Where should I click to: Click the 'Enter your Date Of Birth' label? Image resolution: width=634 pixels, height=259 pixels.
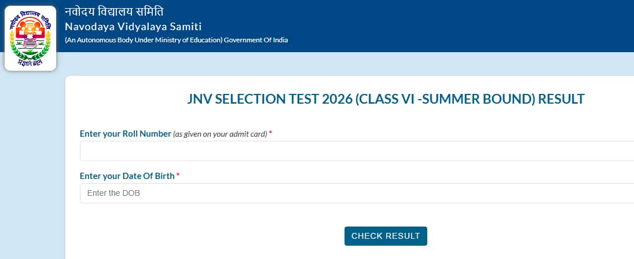(127, 176)
